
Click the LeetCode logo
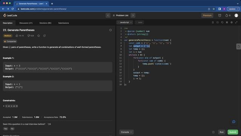click(x=10, y=15)
